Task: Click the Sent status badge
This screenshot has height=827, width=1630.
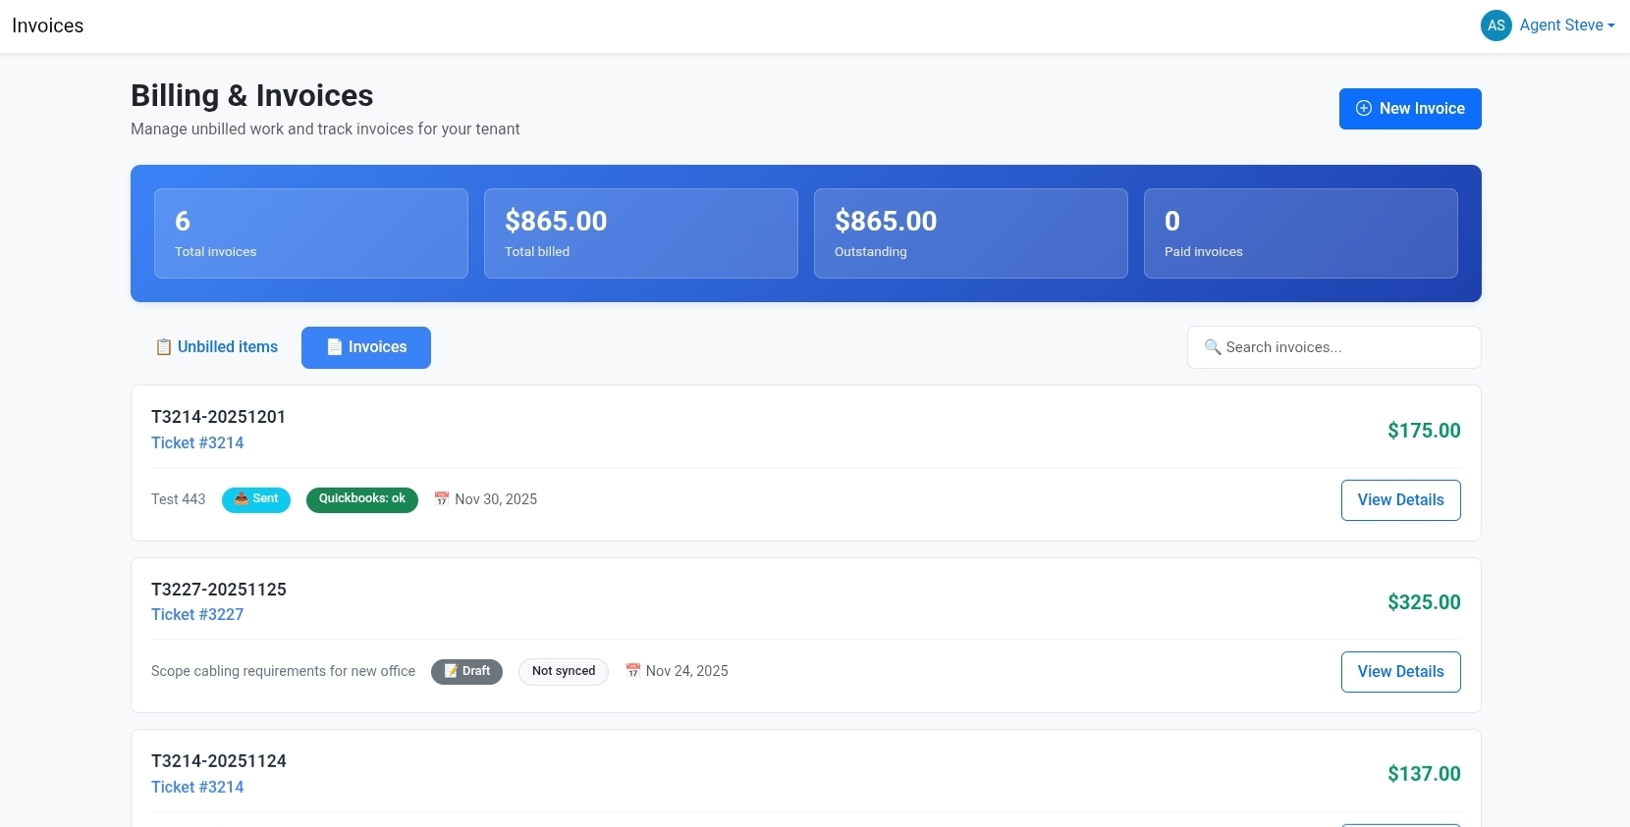Action: 256,499
